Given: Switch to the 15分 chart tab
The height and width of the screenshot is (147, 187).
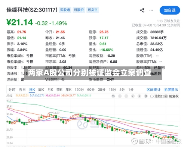Looking at the screenshot, I should tap(112, 90).
